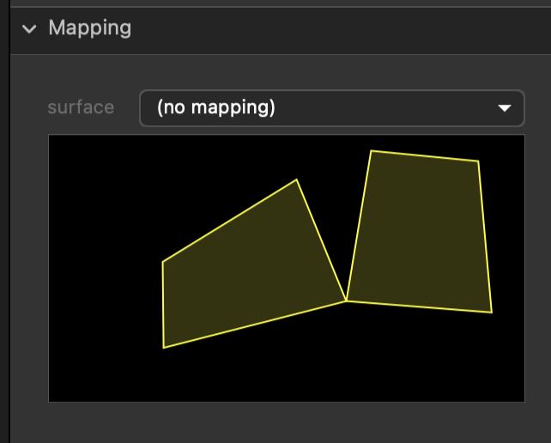Click the "surface" field label
This screenshot has height=443, width=551.
pyautogui.click(x=81, y=107)
